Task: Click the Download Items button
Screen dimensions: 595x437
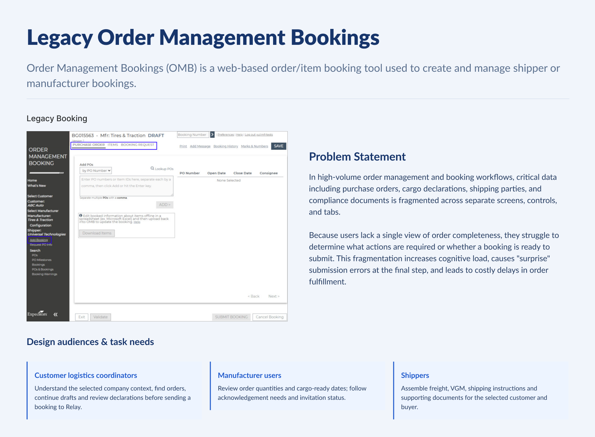Action: [97, 233]
